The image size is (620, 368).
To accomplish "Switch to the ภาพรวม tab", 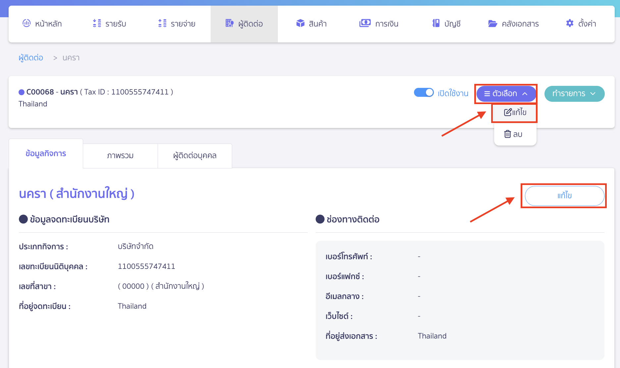I will coord(120,155).
